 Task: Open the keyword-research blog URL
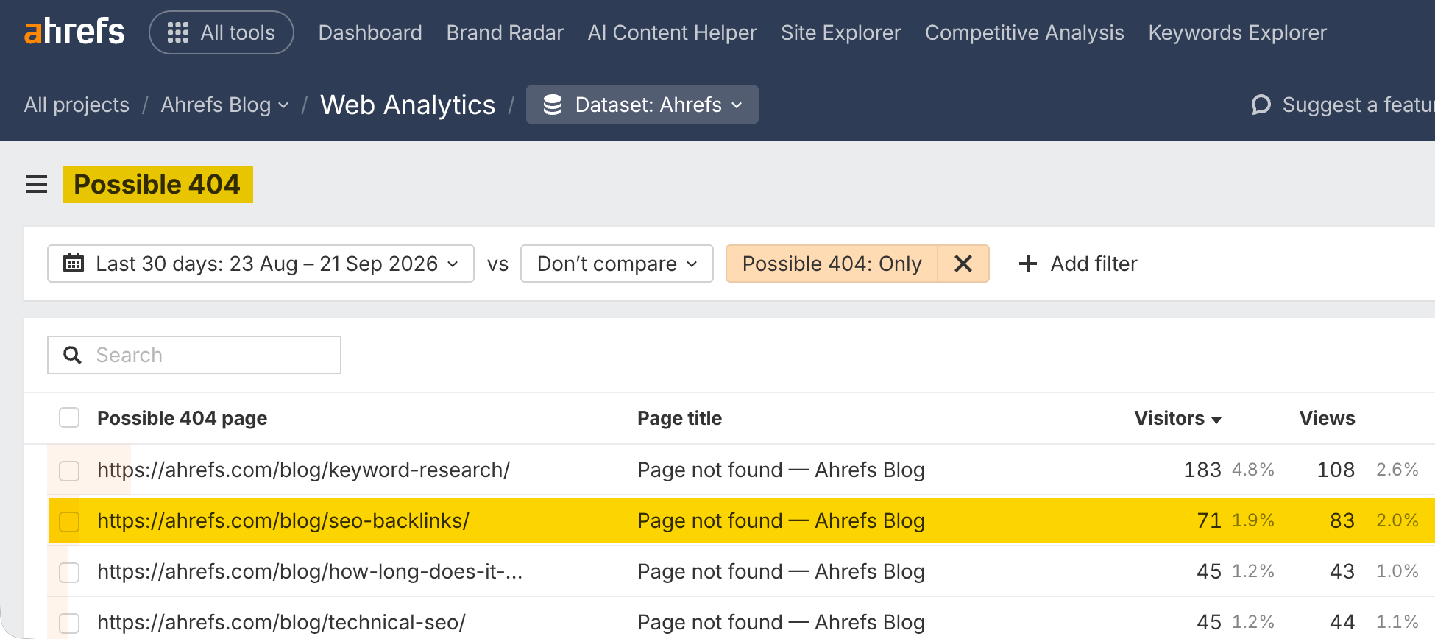pos(303,470)
